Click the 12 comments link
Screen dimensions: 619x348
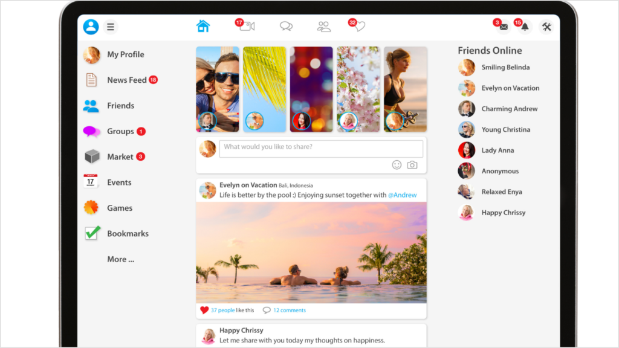(x=289, y=310)
